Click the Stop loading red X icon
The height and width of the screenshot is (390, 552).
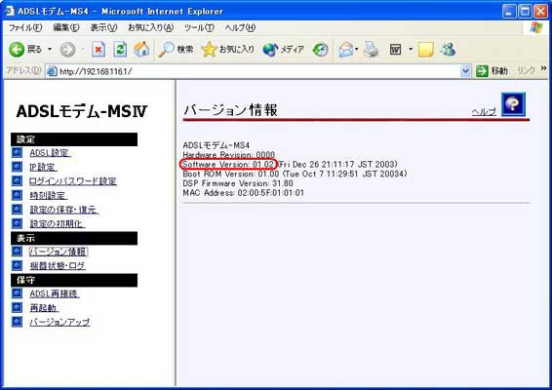[99, 50]
